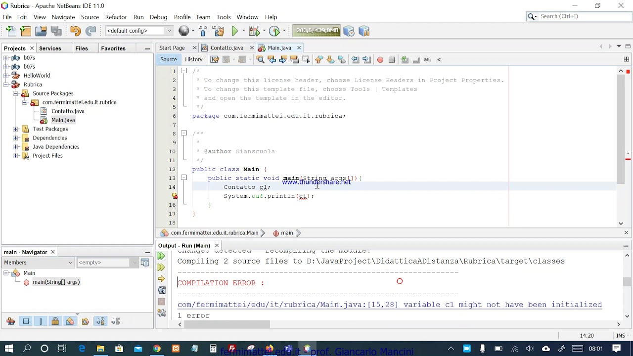This screenshot has height=356, width=633.
Task: Click the Debug Project icon
Action: [x=254, y=31]
